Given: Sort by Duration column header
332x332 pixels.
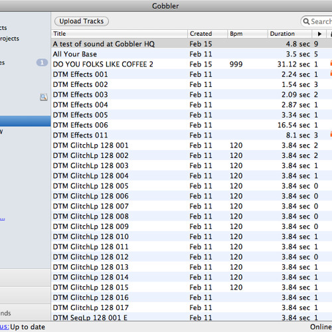Looking at the screenshot, I should [x=290, y=34].
